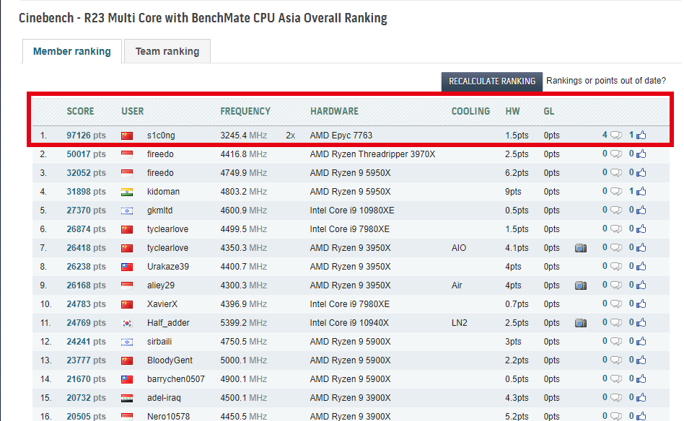This screenshot has width=684, height=421.
Task: Click hardware Intel Core i9 10940X
Action: click(349, 323)
